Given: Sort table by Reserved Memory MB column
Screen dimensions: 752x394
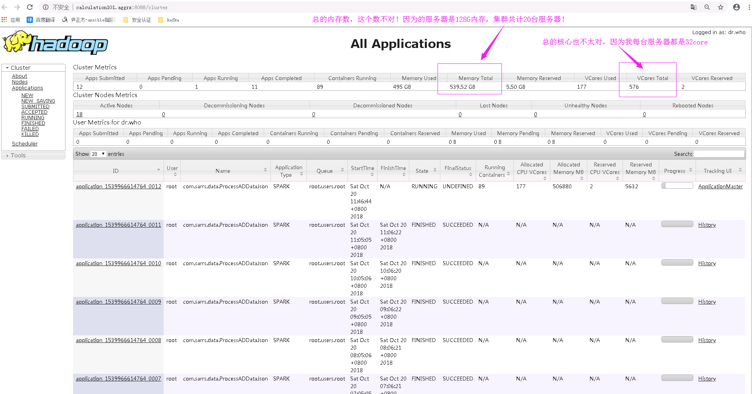Looking at the screenshot, I should pyautogui.click(x=654, y=178).
